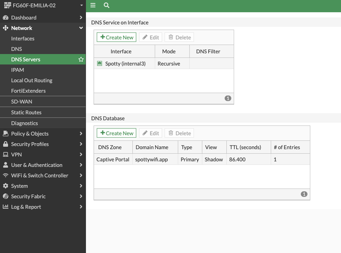Click the VPN monitor icon
This screenshot has height=253, width=341.
pos(6,154)
